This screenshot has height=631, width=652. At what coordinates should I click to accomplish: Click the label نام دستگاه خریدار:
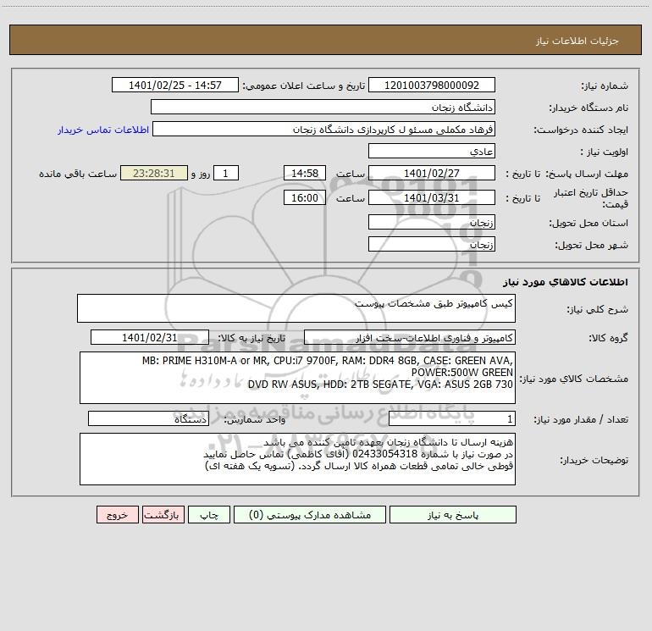coord(588,108)
